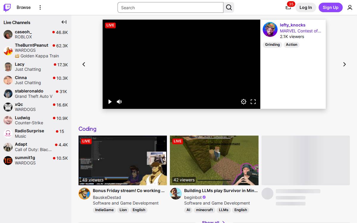Open the user profile icon
This screenshot has height=223, width=357.
pos(350,7)
